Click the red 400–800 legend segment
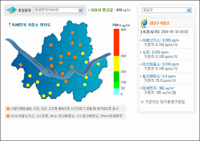The width and height of the screenshot is (200, 141). tap(116, 42)
